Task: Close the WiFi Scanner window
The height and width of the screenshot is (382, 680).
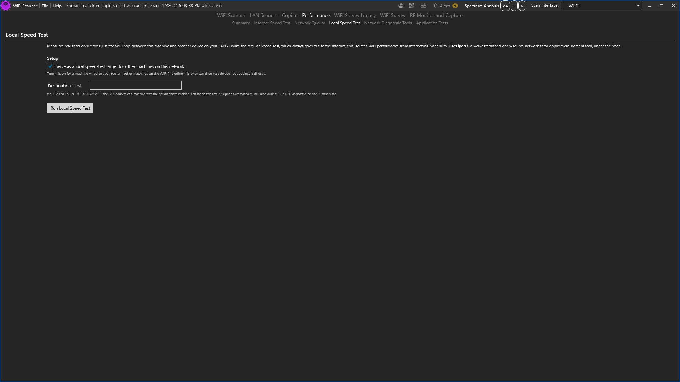Action: pos(673,6)
